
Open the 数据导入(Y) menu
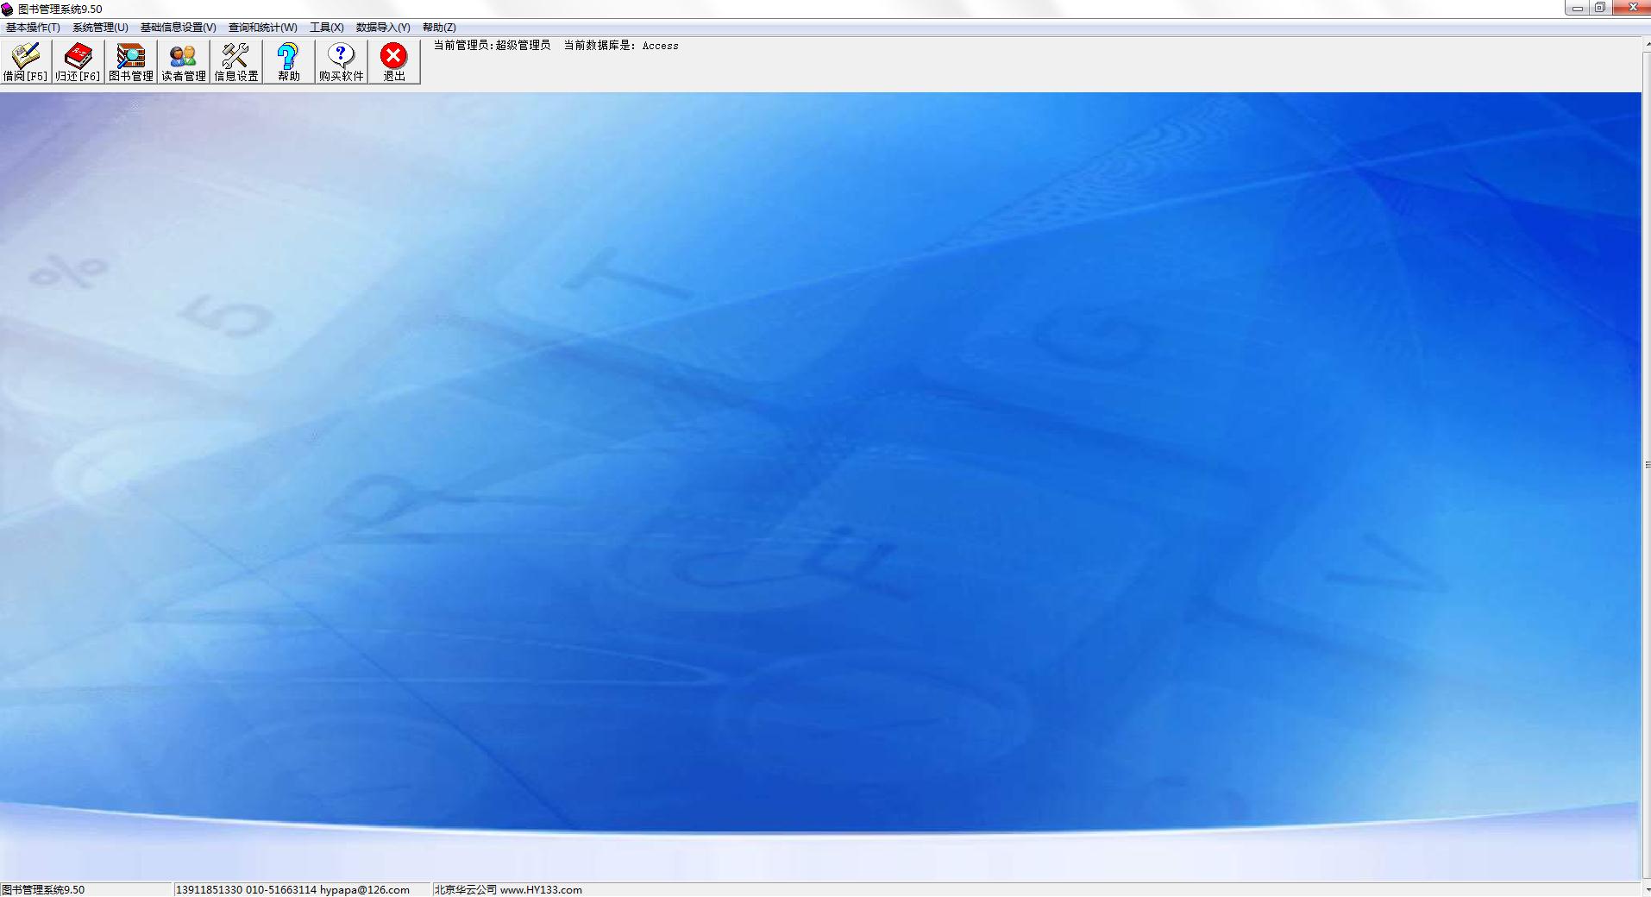383,28
